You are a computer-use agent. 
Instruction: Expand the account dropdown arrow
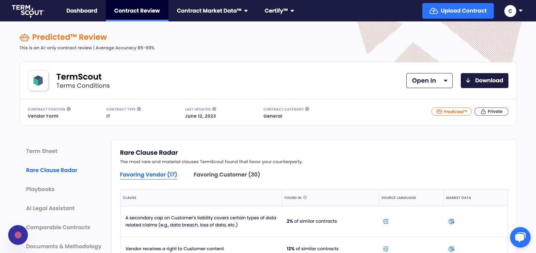click(521, 11)
